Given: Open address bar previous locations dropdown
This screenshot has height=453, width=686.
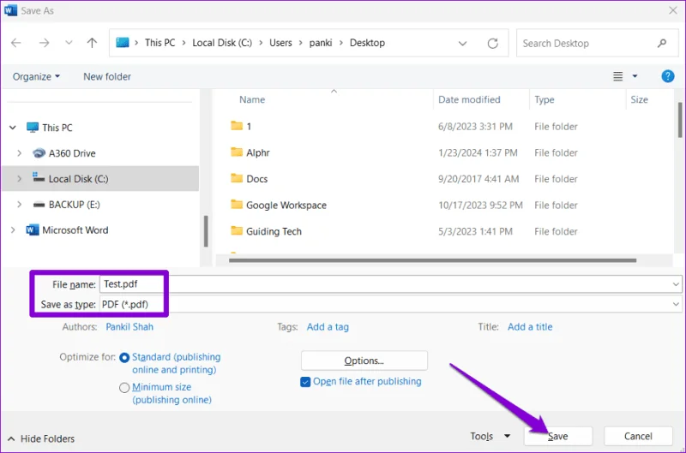Looking at the screenshot, I should click(462, 44).
